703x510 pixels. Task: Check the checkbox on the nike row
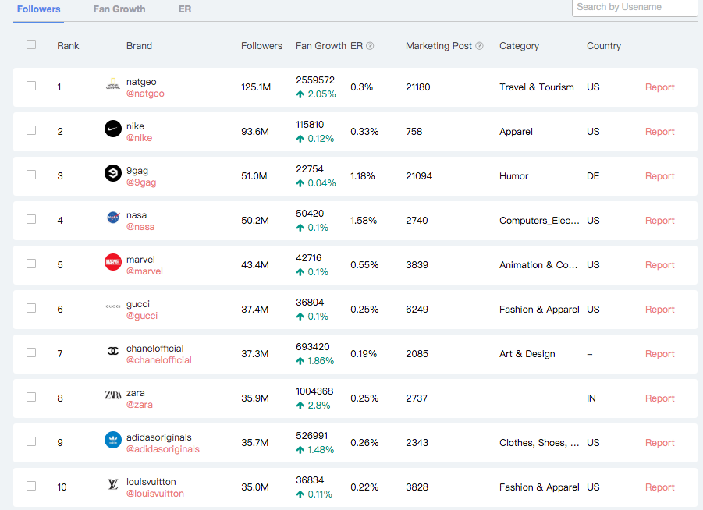31,131
